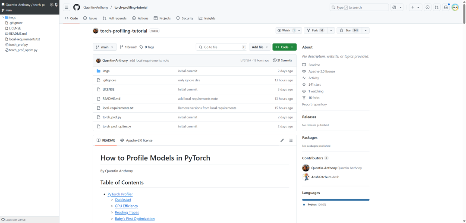Expand Add file dropdown
This screenshot has width=466, height=223.
pos(260,47)
